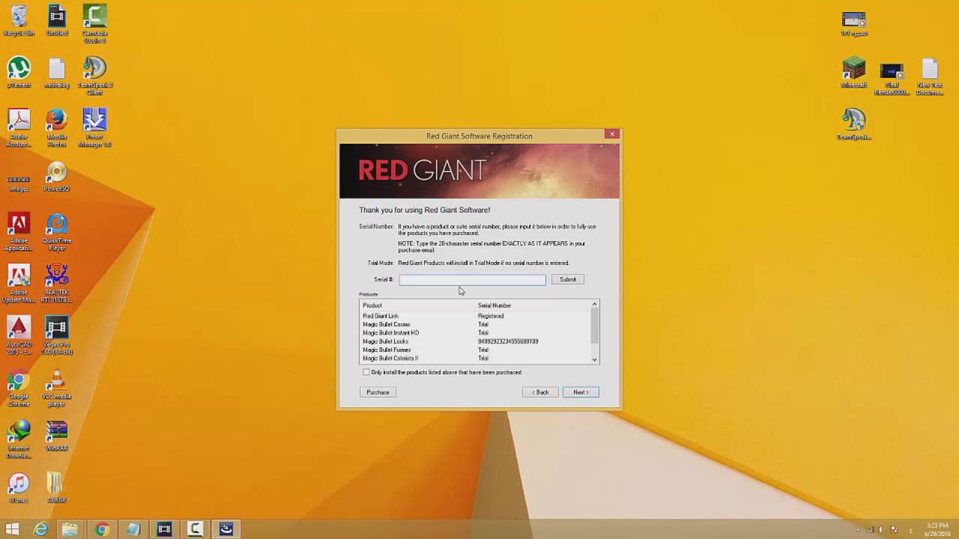Open File Explorer from the taskbar
Image resolution: width=959 pixels, height=539 pixels.
tap(70, 529)
